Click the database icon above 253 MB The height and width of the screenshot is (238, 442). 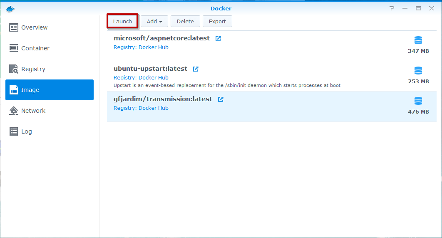418,70
